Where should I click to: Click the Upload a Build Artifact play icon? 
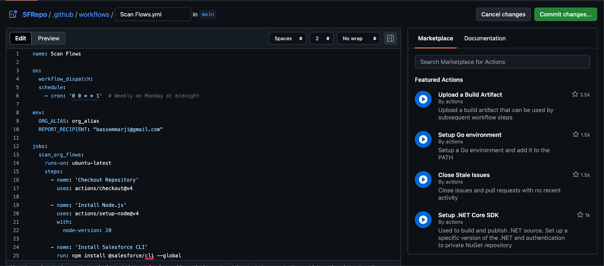423,99
